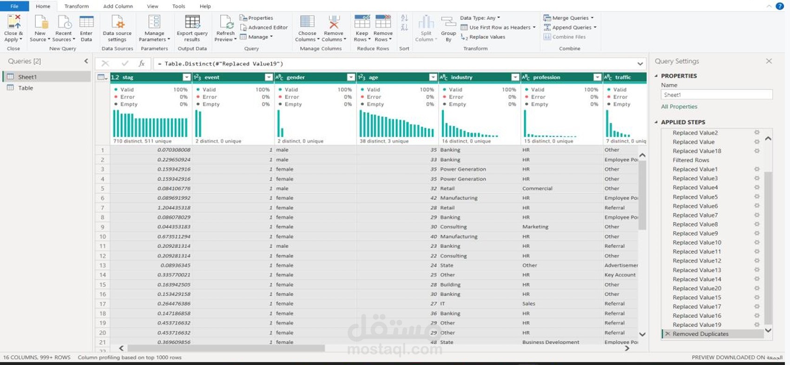Click the Keep Rows icon

tap(362, 22)
